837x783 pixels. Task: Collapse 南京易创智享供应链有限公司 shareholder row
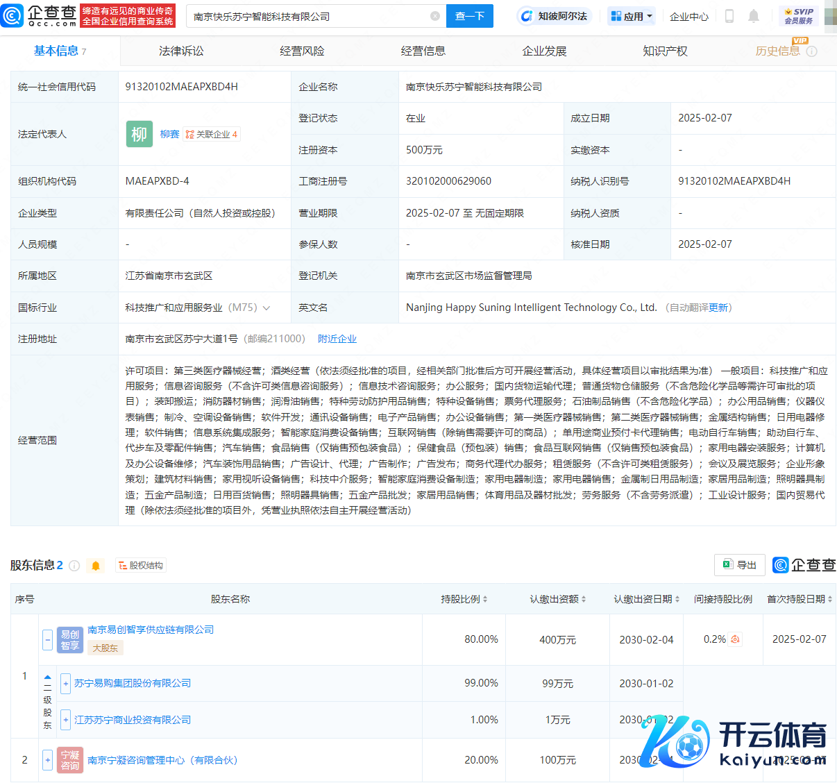click(x=47, y=639)
